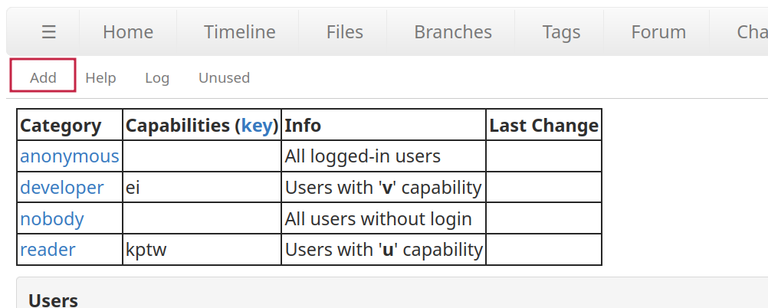Click the Category column header
This screenshot has height=308, width=768.
point(61,126)
